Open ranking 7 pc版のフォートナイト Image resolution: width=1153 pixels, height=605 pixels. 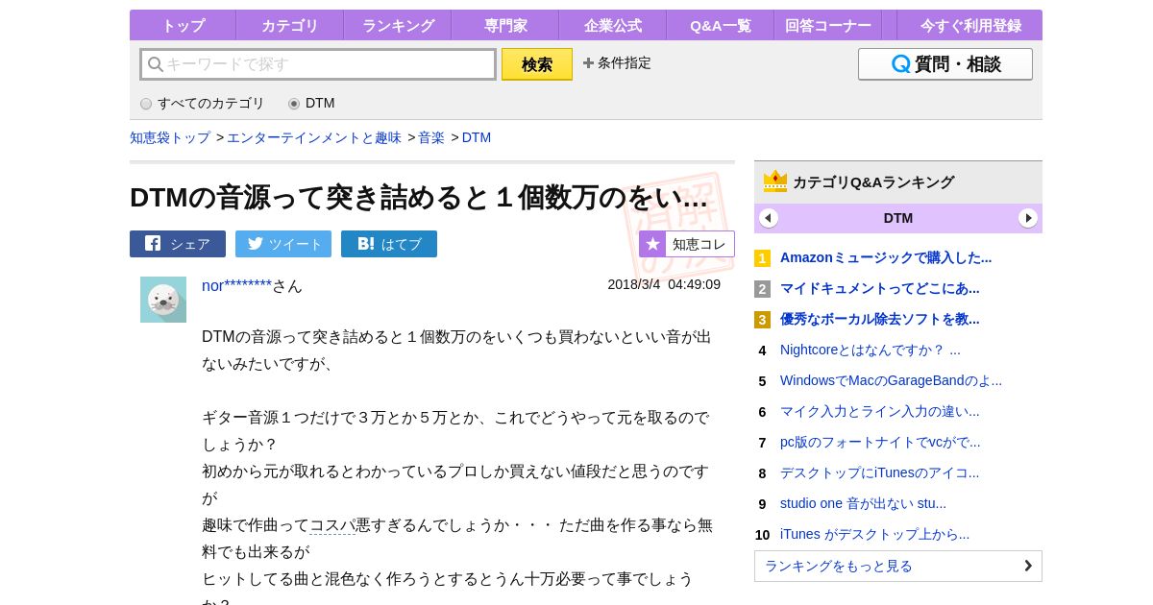point(880,442)
